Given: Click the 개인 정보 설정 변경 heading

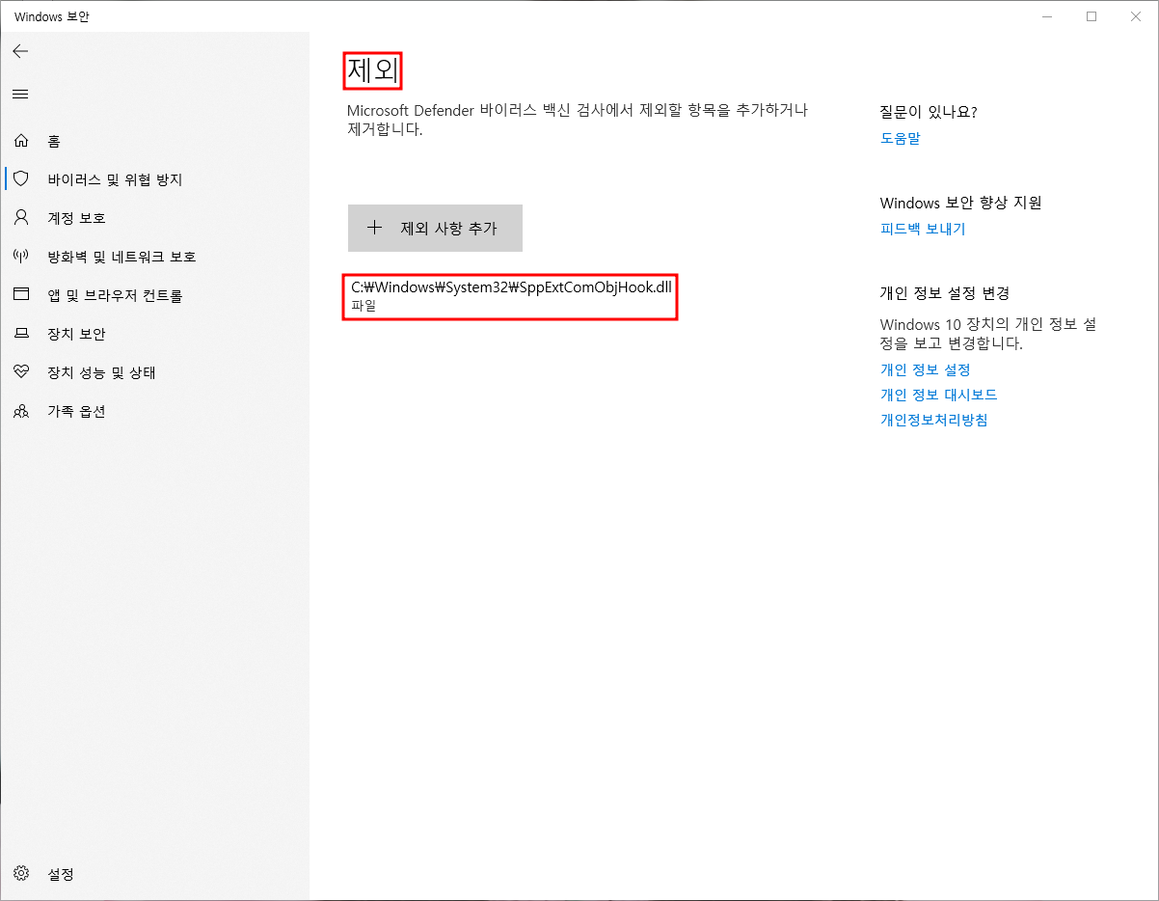Looking at the screenshot, I should pos(945,293).
